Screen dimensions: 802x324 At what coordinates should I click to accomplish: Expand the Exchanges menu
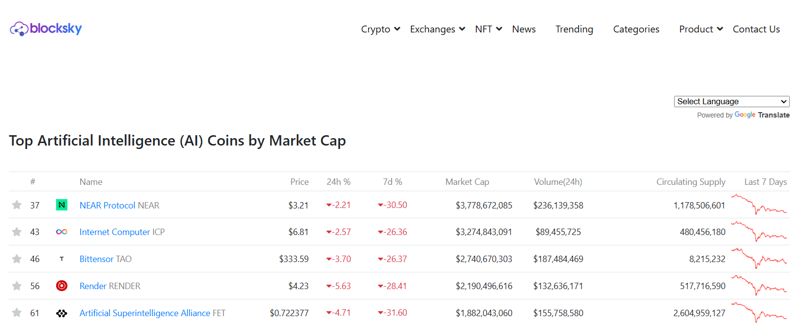point(437,29)
